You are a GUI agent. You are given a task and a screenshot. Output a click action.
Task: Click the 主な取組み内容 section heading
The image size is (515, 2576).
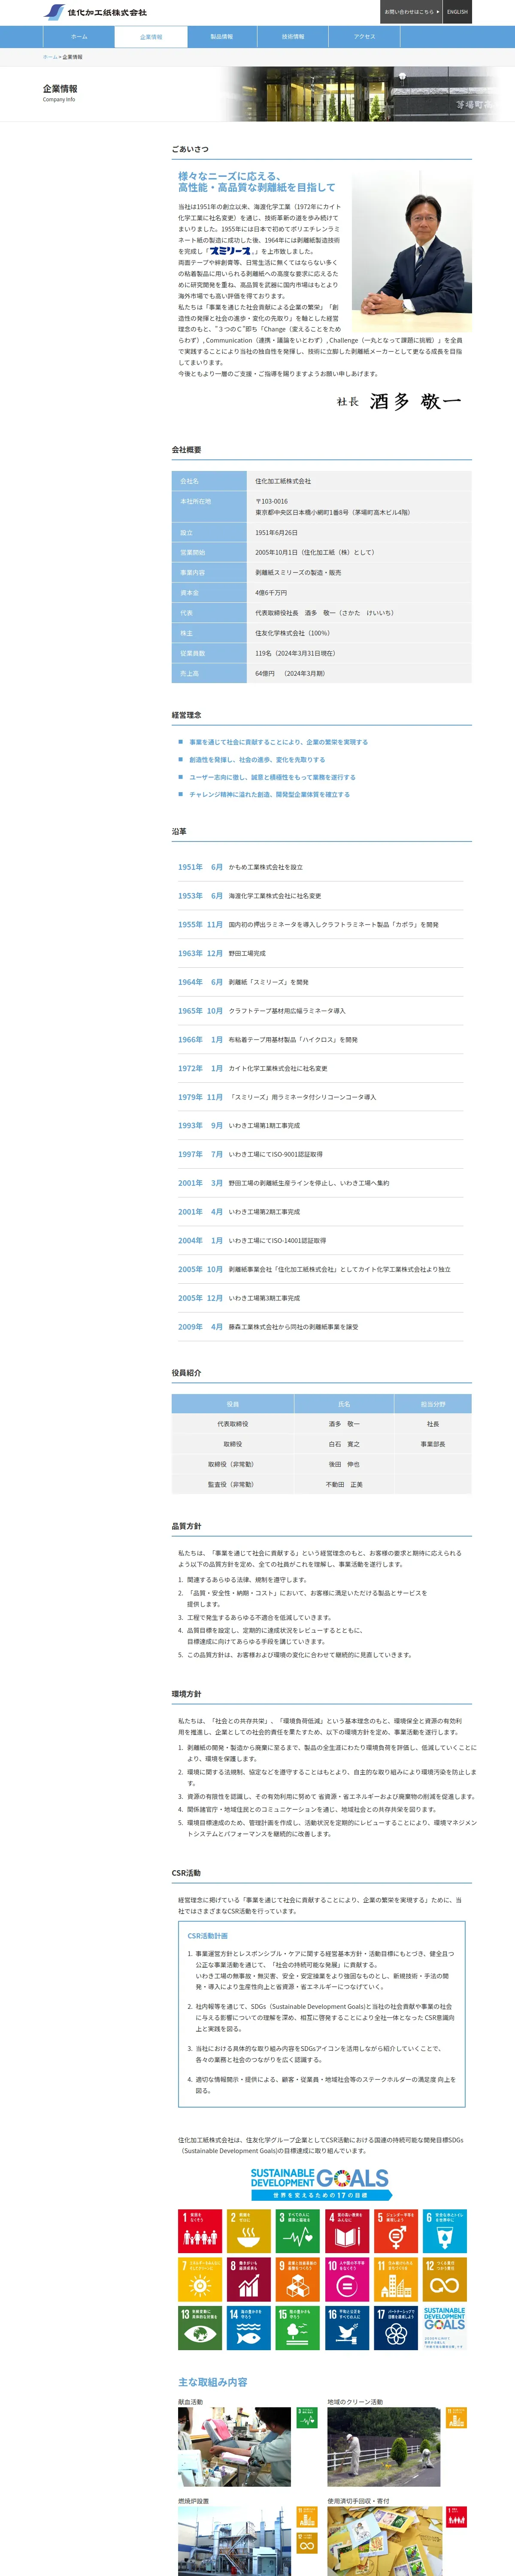[x=213, y=2382]
